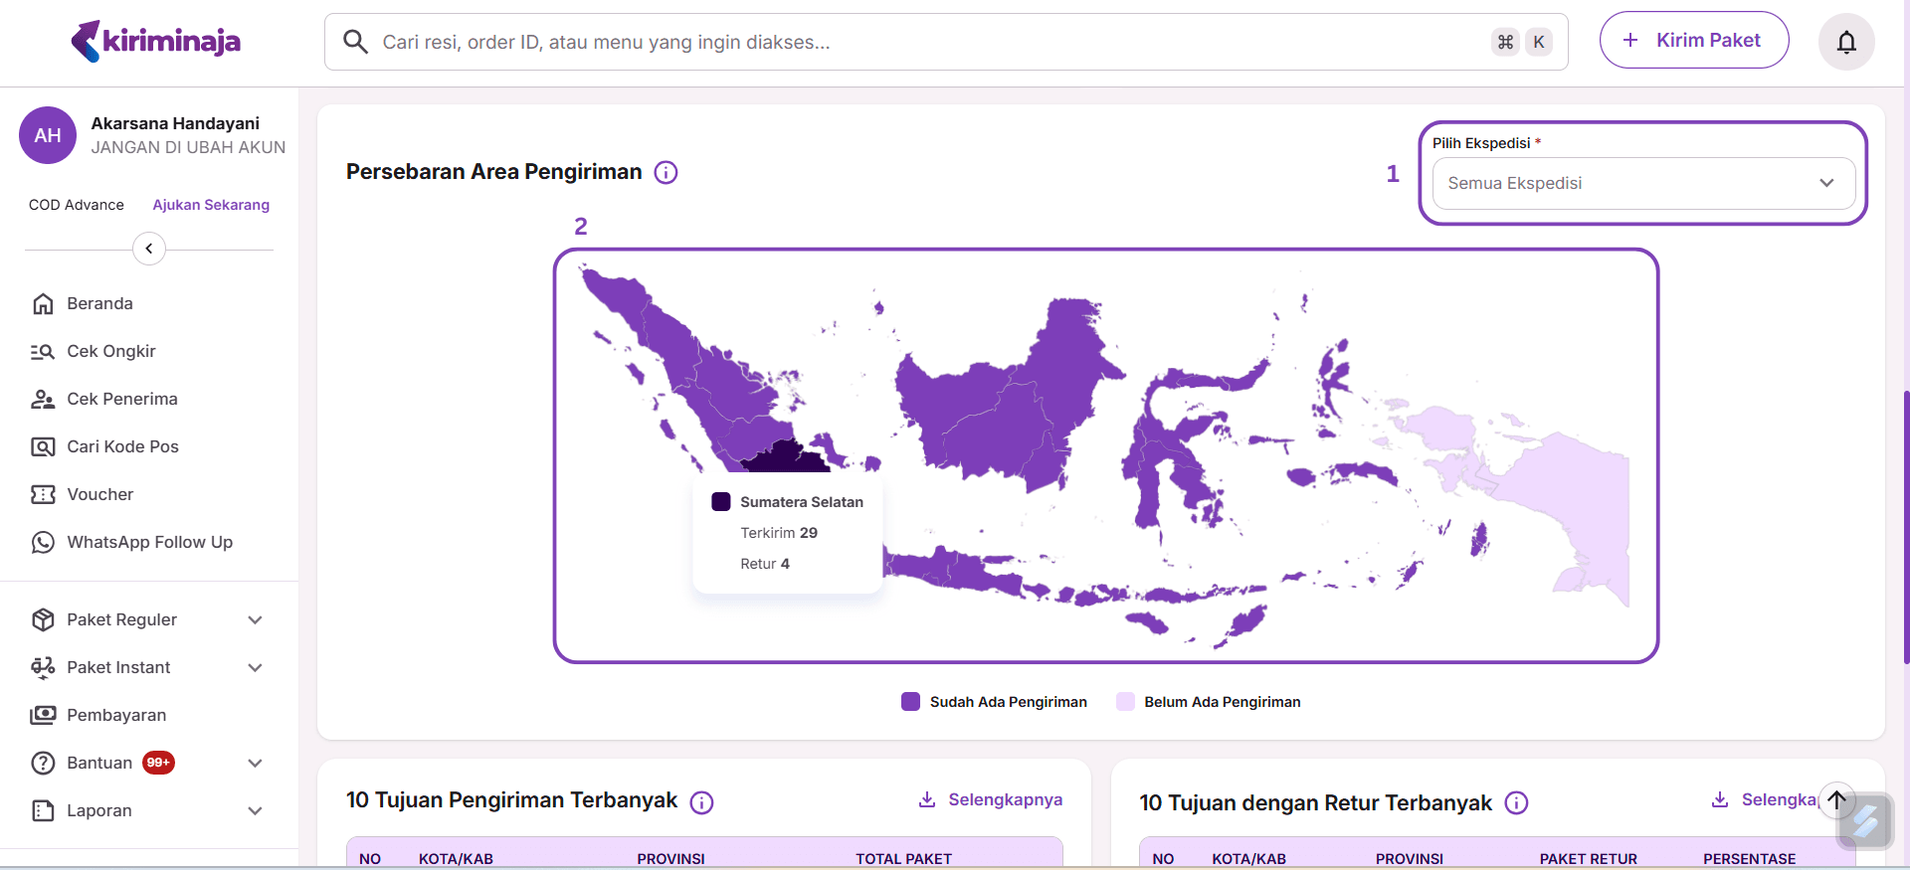
Task: Click info icon next to 10 Tujuan Pengiriman Terbanyak
Action: (701, 802)
